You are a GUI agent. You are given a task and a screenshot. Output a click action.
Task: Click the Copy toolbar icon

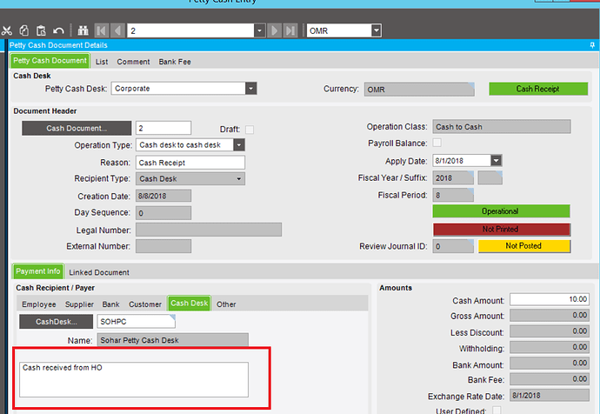(x=24, y=30)
